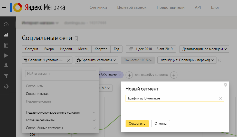Focus the Найти сегмент search field
This screenshot has height=137, width=237.
pos(61,74)
